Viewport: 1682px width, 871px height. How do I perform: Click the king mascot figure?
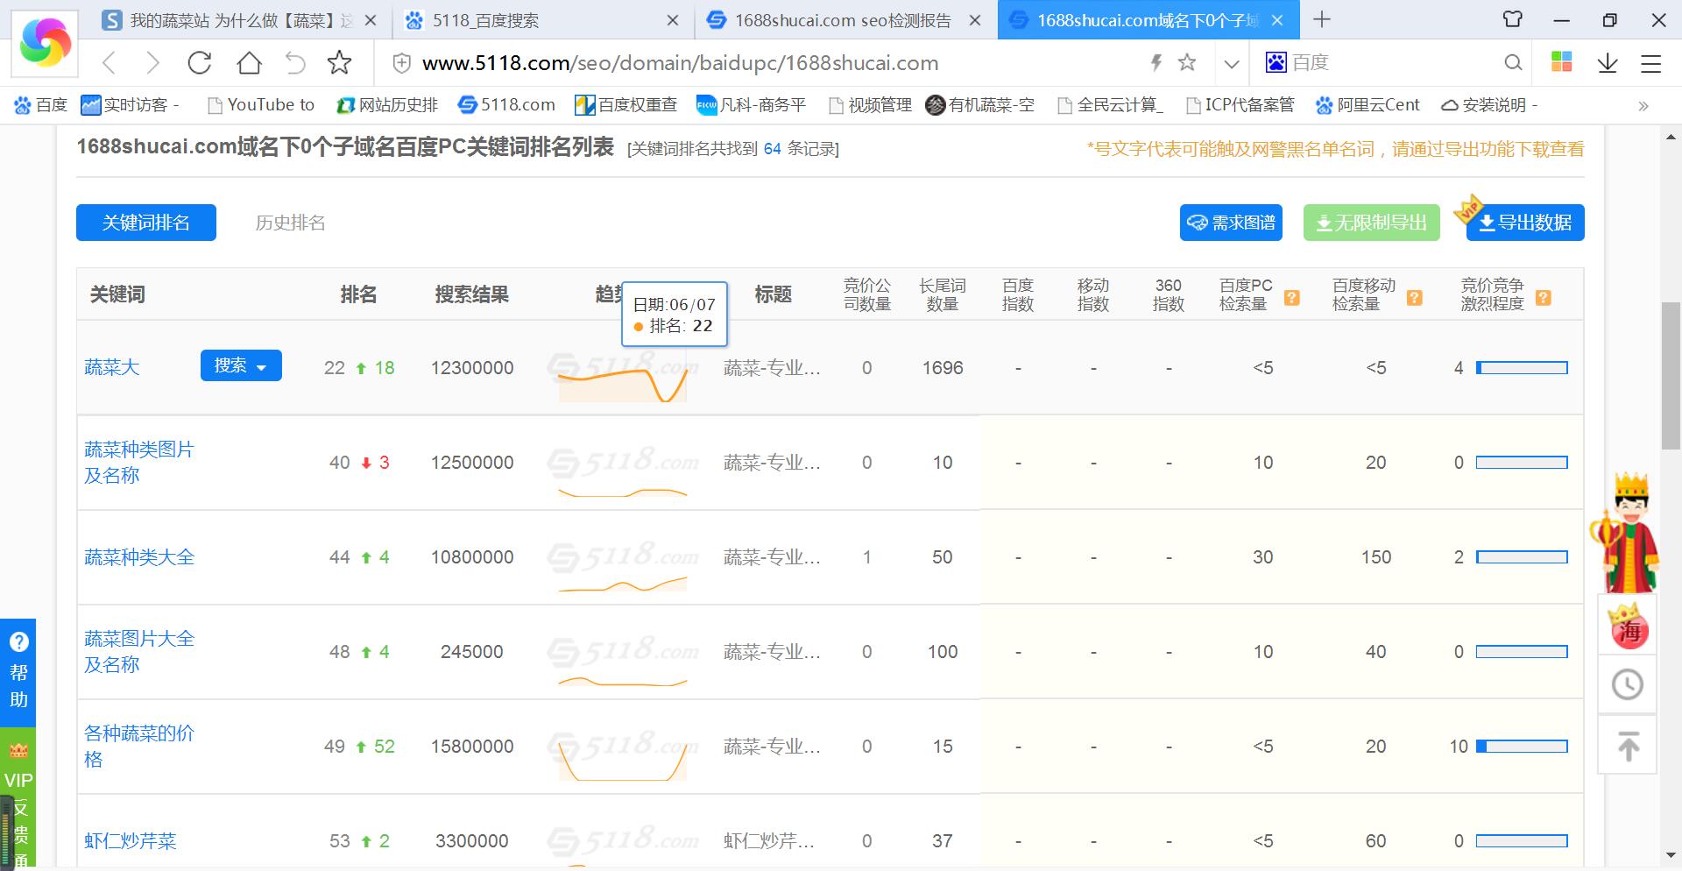pyautogui.click(x=1627, y=533)
